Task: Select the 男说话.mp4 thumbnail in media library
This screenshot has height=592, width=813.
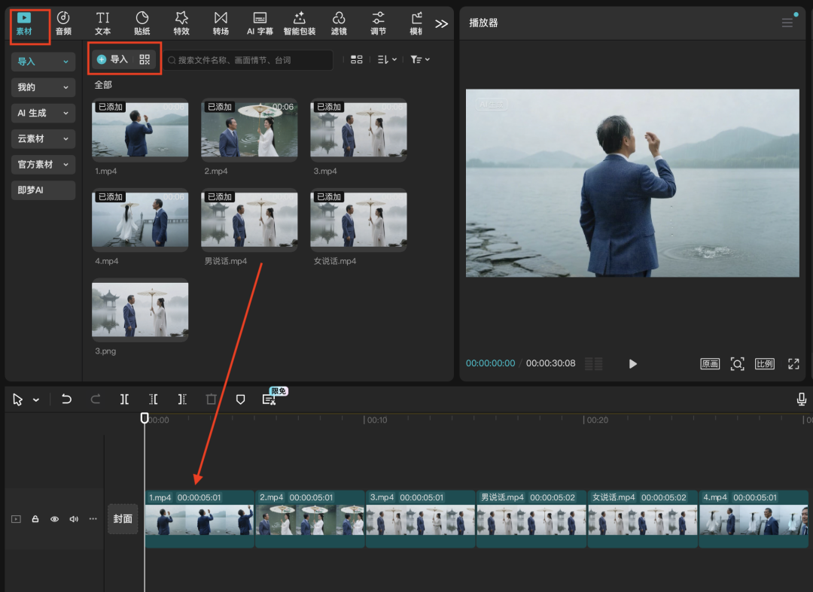Action: tap(249, 220)
